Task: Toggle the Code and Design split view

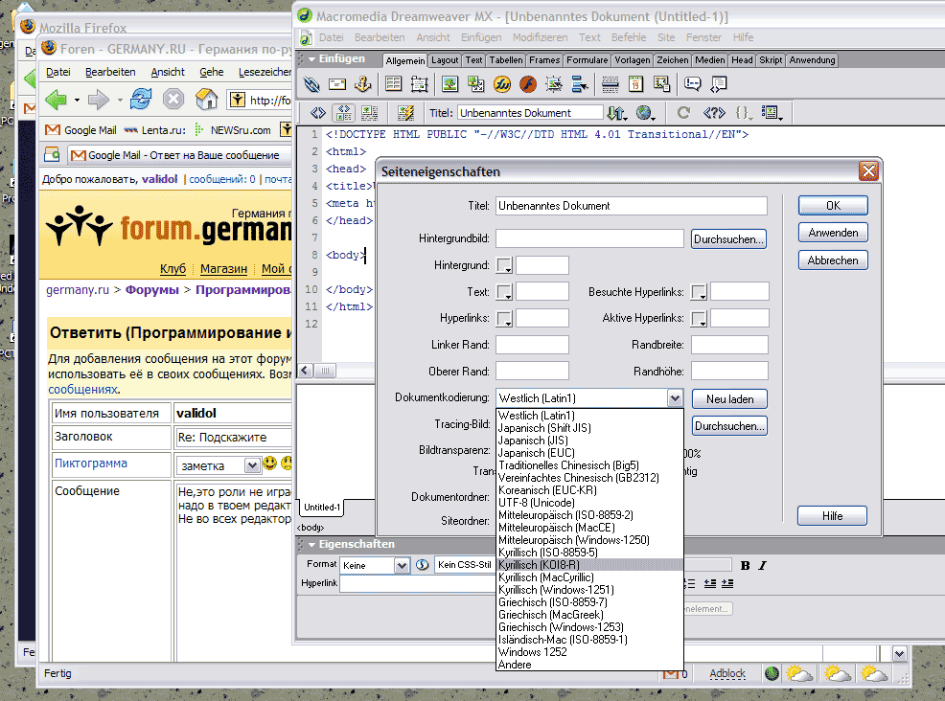Action: point(344,113)
